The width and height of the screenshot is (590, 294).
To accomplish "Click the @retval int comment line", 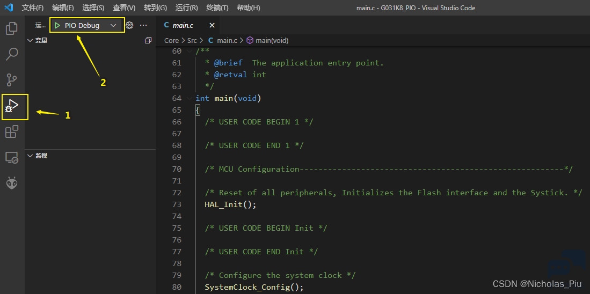I will [x=236, y=75].
